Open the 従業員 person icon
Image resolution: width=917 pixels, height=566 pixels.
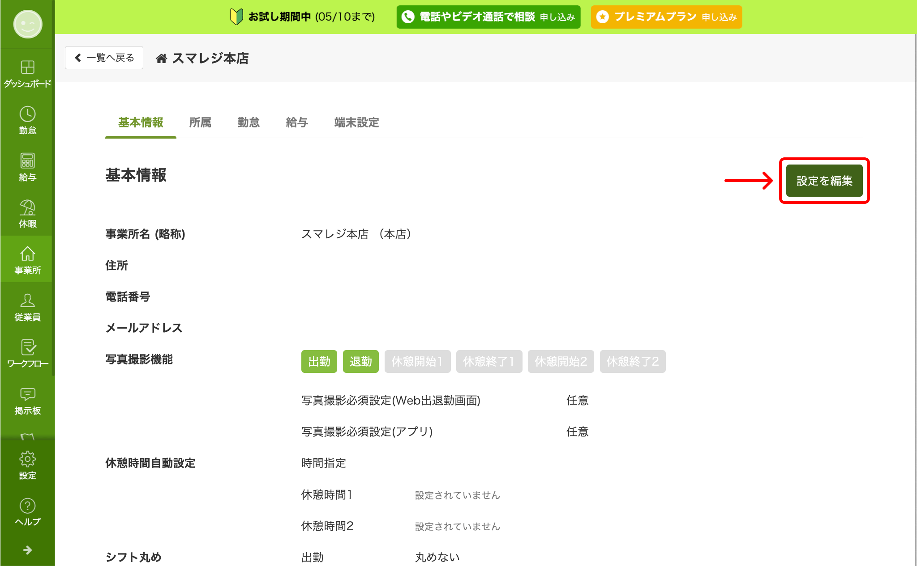27,301
